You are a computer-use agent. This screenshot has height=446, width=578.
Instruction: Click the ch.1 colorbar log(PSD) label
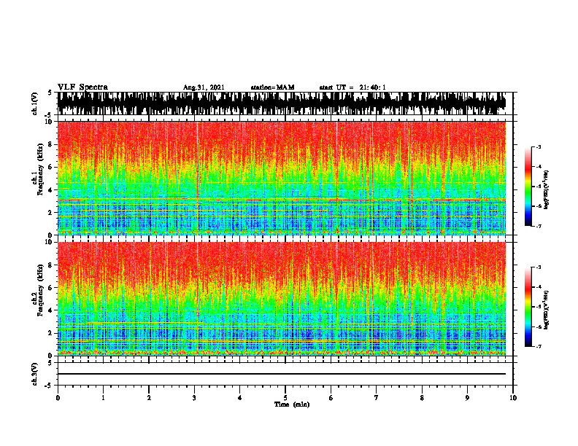[546, 189]
